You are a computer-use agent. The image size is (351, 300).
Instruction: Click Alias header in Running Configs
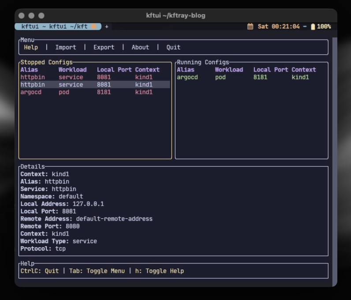(x=186, y=70)
